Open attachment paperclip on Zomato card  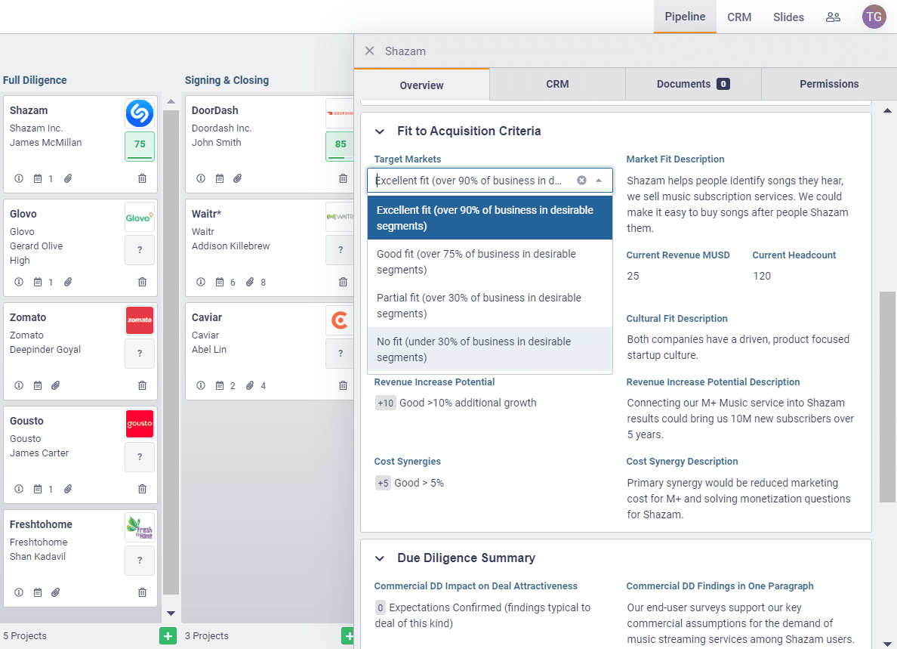click(x=55, y=386)
